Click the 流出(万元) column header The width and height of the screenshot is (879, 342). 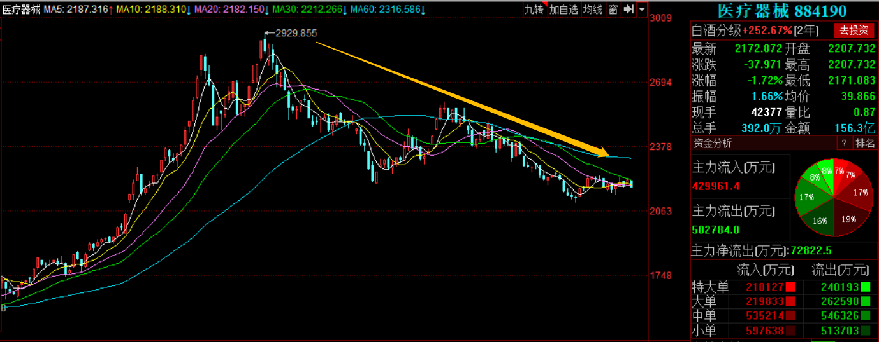click(839, 270)
